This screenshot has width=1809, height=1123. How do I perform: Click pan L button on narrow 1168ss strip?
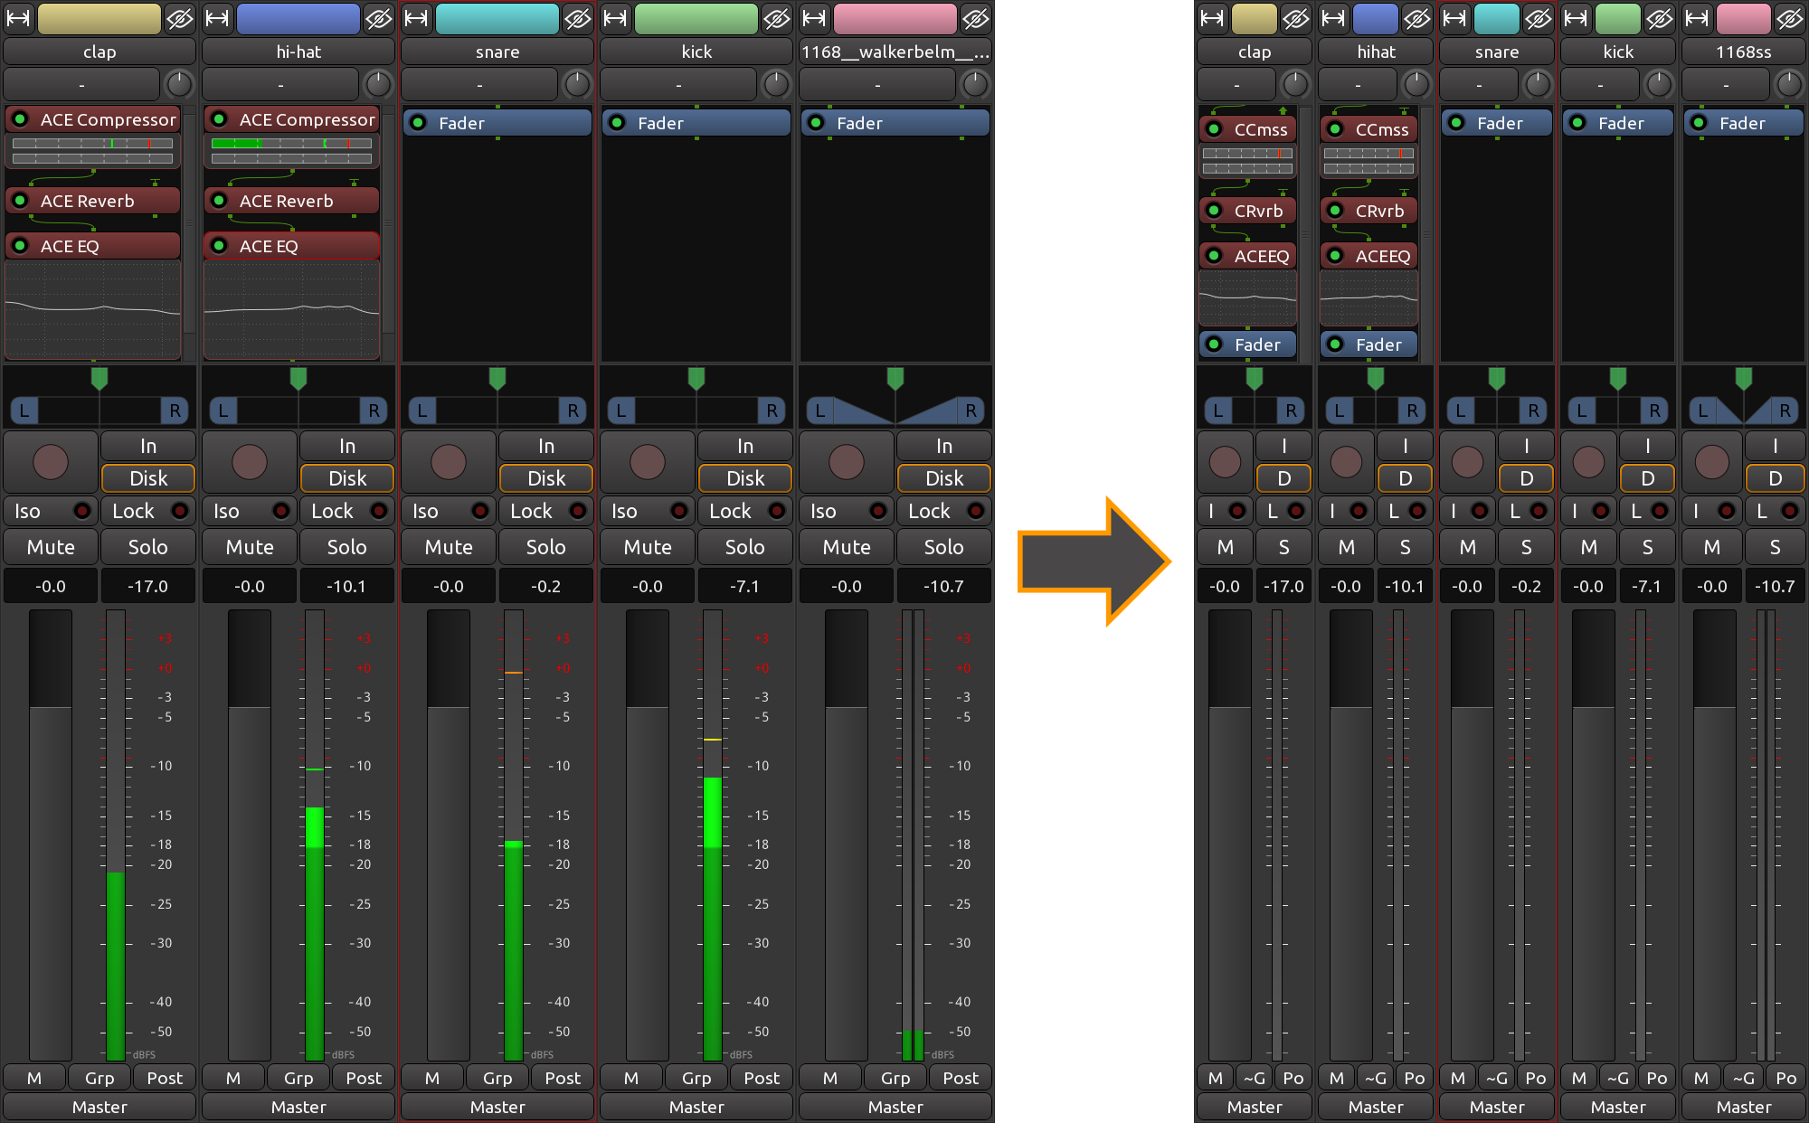point(1702,411)
